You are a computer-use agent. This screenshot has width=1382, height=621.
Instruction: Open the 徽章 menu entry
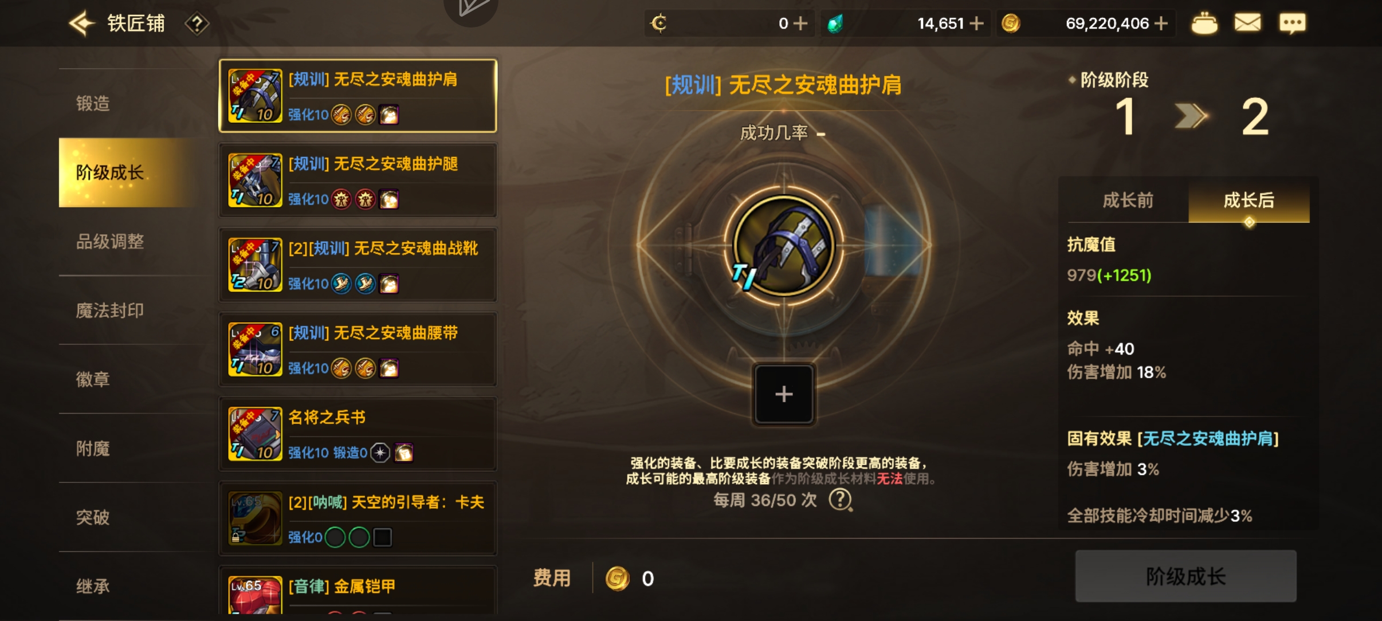click(93, 379)
